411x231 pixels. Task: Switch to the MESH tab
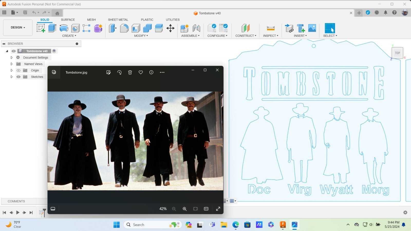pos(91,20)
